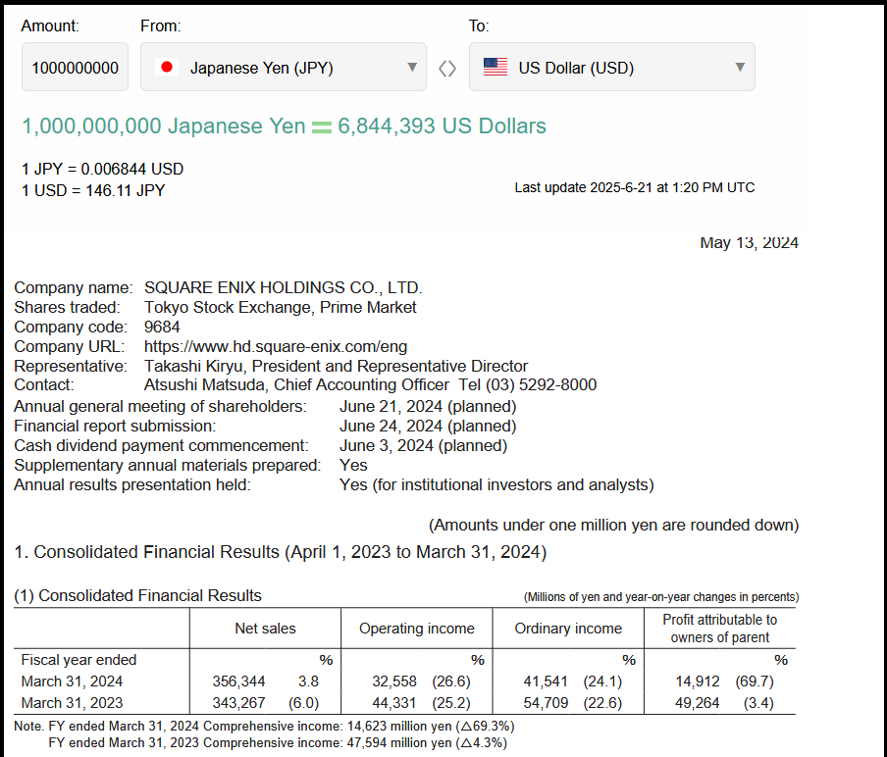Screen dimensions: 887x757
Task: Click the result '6,844,393 US Dollars'
Action: pyautogui.click(x=442, y=126)
